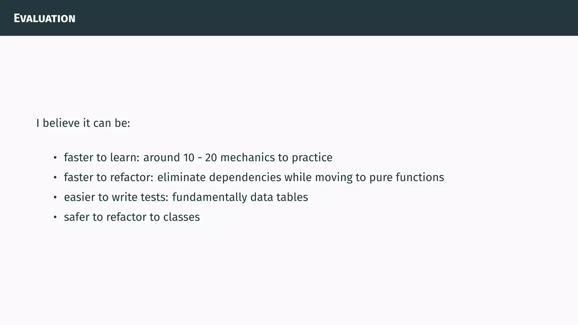
Task: Click the bullet dot before "easier to write tests"
Action: 55,197
